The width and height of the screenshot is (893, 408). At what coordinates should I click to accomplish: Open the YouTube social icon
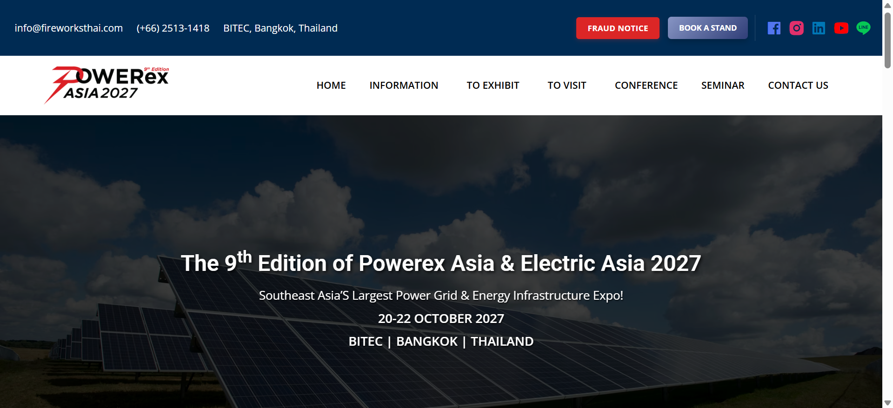click(841, 28)
